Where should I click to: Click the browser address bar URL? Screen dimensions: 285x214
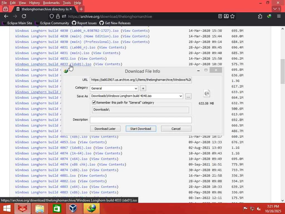(x=110, y=16)
